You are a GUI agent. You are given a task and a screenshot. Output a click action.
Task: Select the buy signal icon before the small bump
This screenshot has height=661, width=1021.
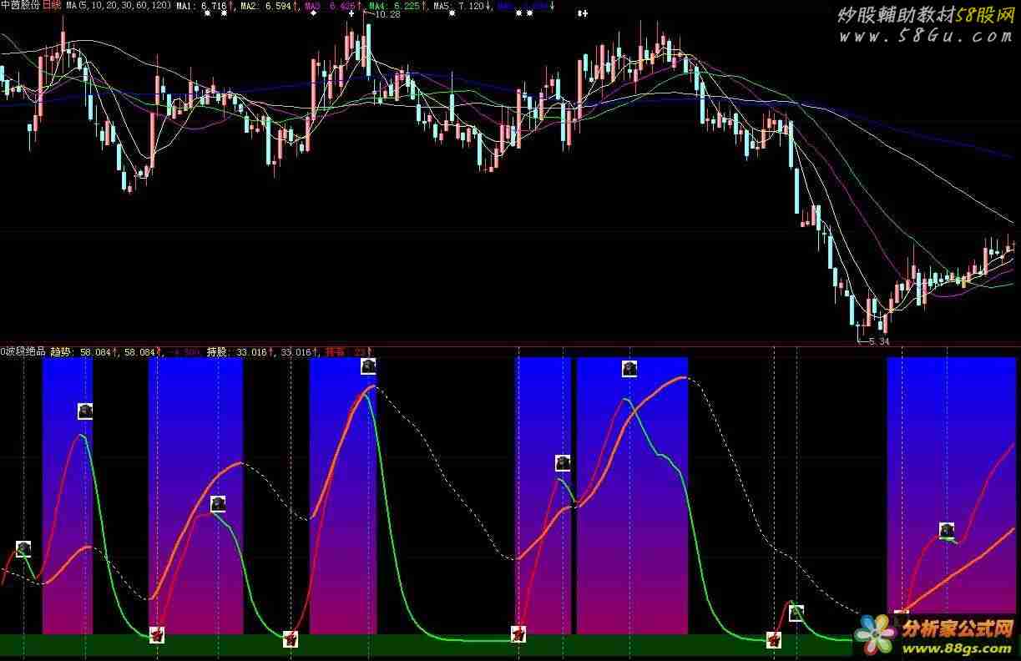click(774, 640)
